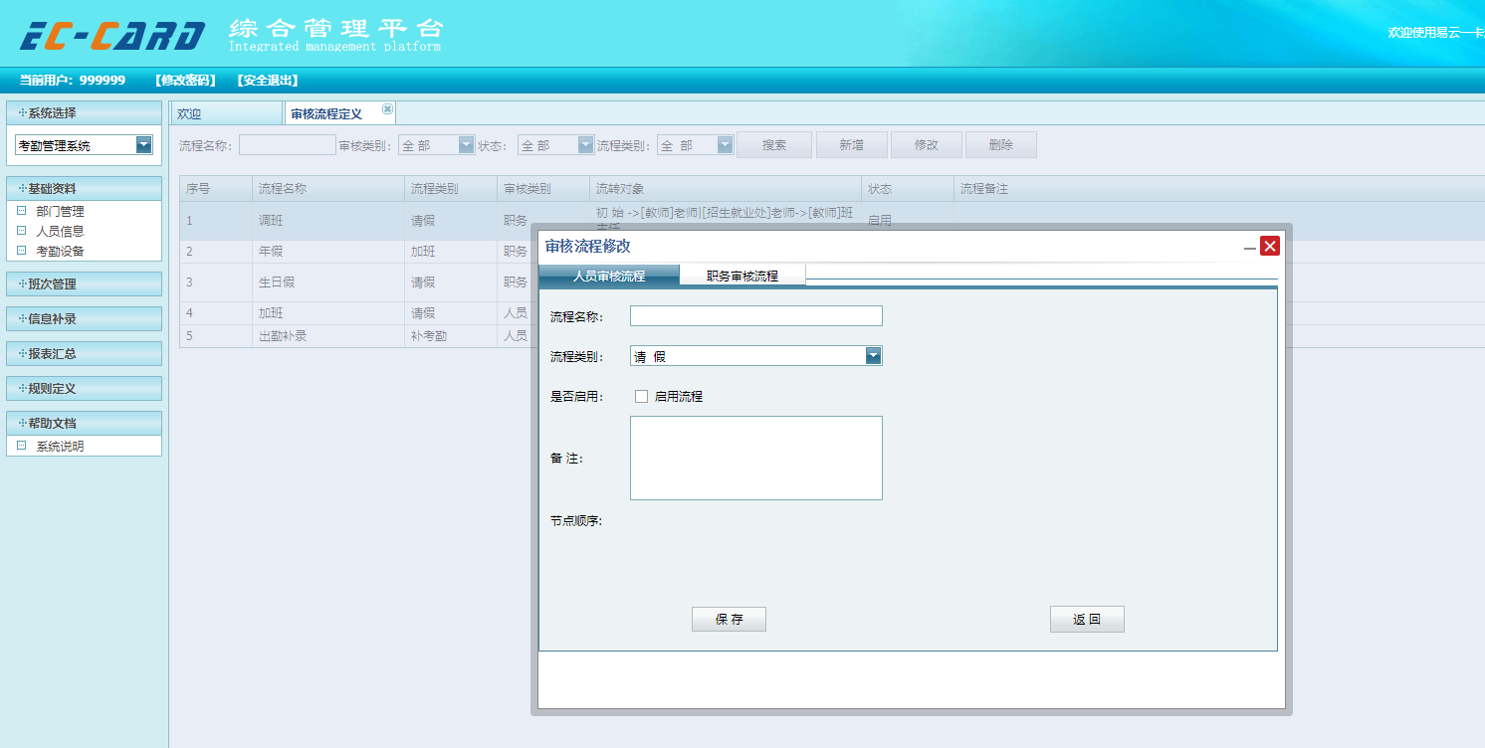The width and height of the screenshot is (1485, 748).
Task: Click the 保存 button
Action: (729, 619)
